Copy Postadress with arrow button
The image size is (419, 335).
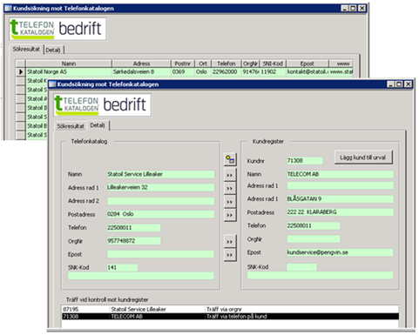pyautogui.click(x=230, y=215)
